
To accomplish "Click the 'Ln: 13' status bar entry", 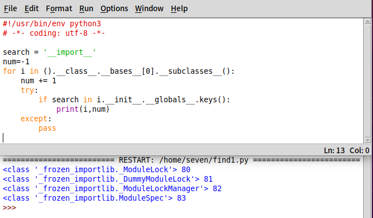I will pos(334,150).
